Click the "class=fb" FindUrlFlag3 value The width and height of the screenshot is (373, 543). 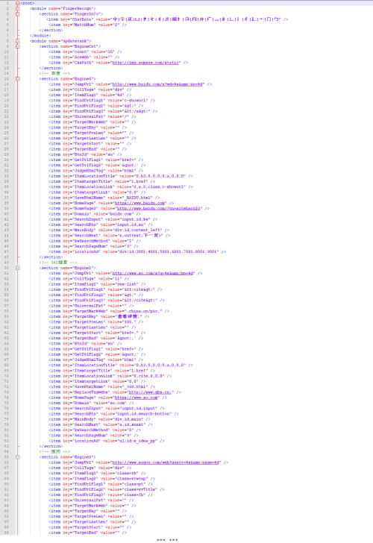coord(134,495)
